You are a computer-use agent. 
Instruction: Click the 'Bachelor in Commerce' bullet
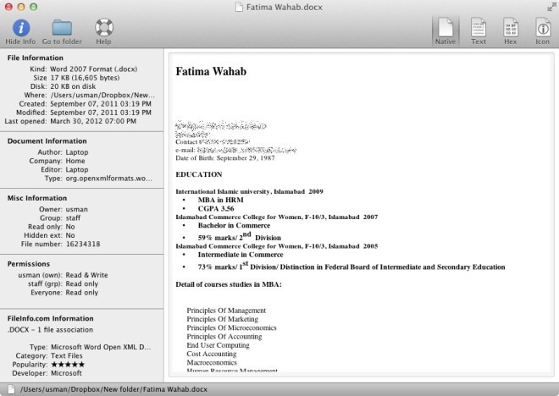(234, 225)
